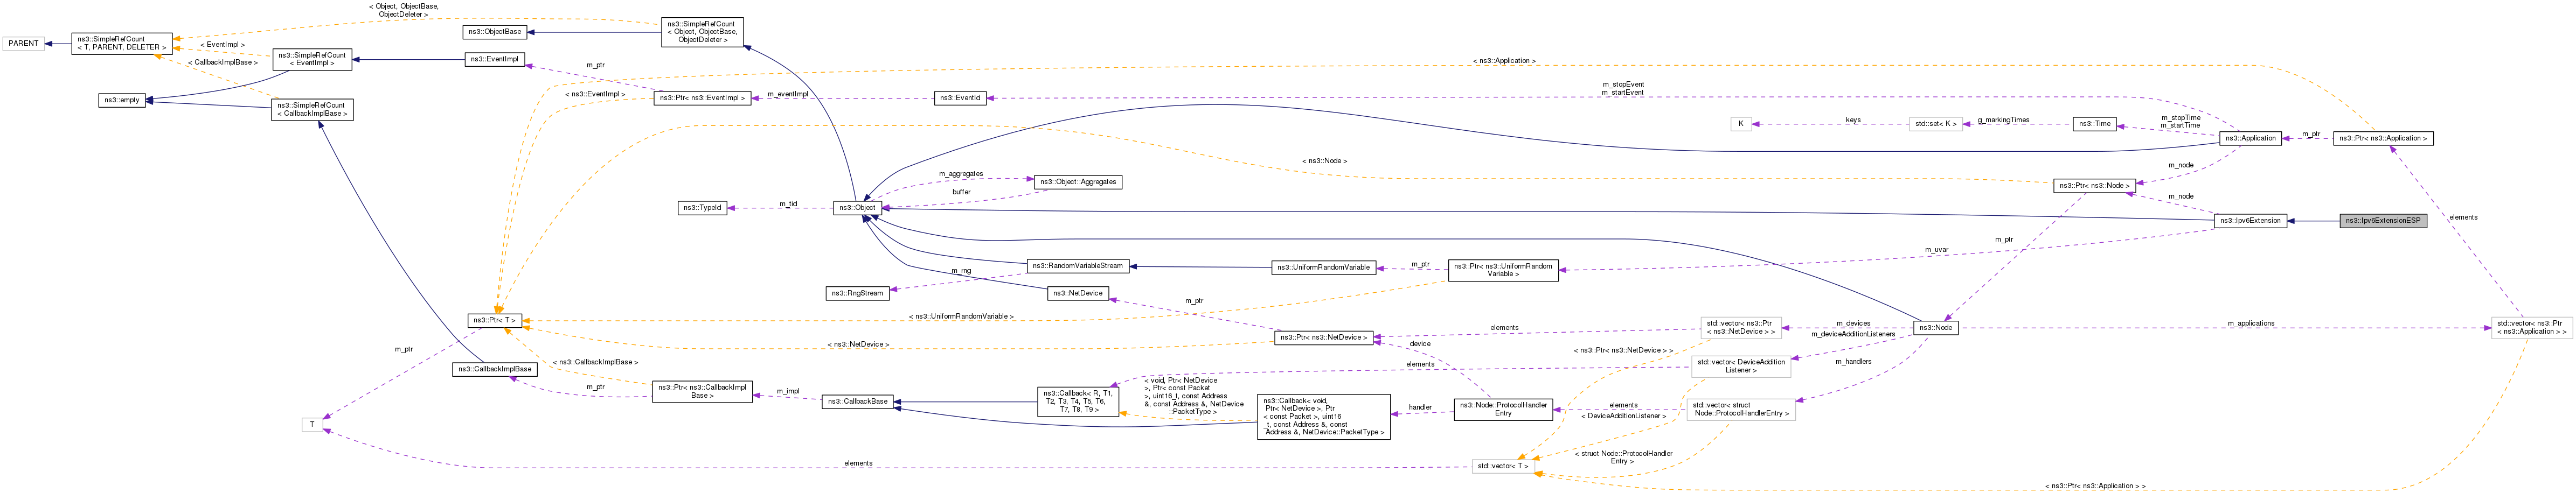Image resolution: width=2576 pixels, height=493 pixels.
Task: Click the ns3::Time node
Action: (x=2094, y=124)
